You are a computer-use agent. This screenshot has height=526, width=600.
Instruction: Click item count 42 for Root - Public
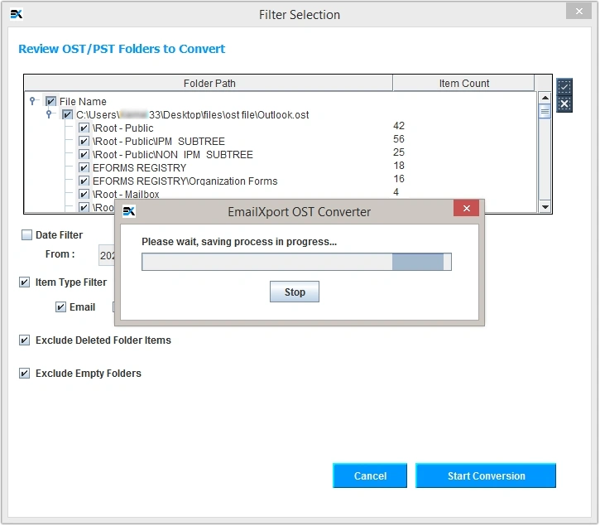click(x=399, y=126)
